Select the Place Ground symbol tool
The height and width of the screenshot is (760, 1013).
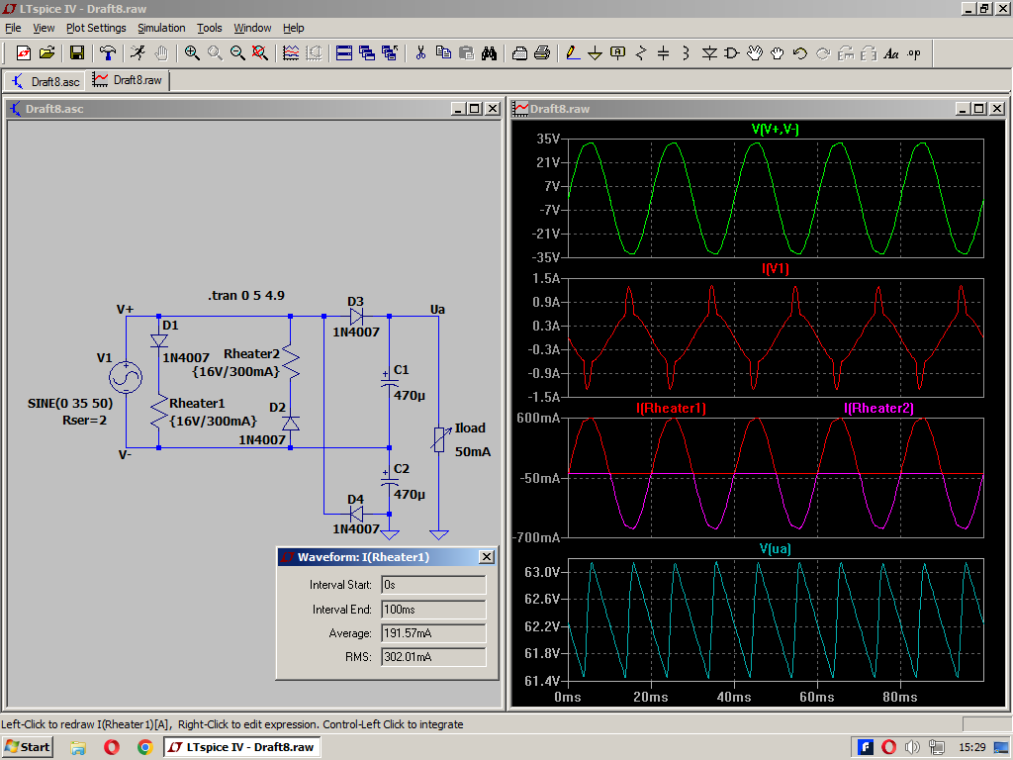pyautogui.click(x=595, y=53)
